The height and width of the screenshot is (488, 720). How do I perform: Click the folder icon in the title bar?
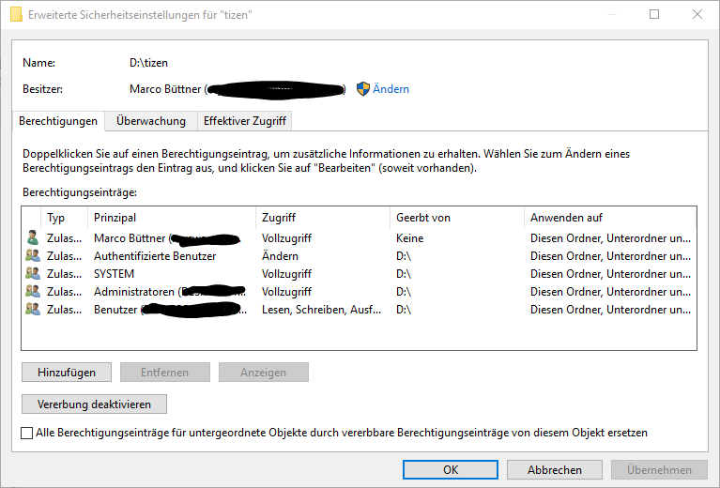tap(15, 15)
